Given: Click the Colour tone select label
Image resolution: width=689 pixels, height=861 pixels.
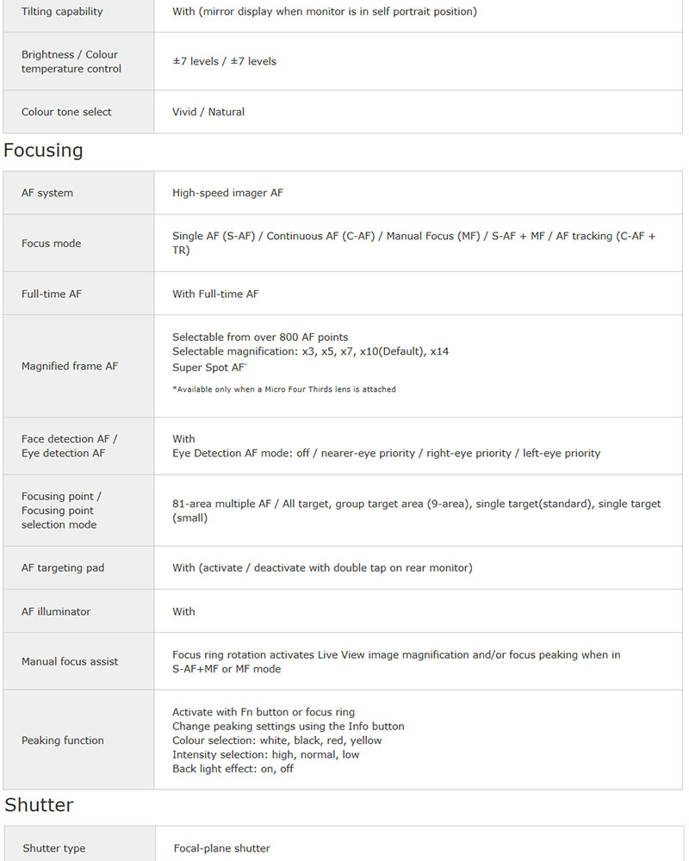Looking at the screenshot, I should coord(66,112).
